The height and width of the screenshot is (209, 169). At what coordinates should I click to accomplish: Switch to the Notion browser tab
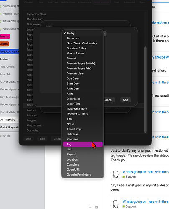click(x=9, y=59)
